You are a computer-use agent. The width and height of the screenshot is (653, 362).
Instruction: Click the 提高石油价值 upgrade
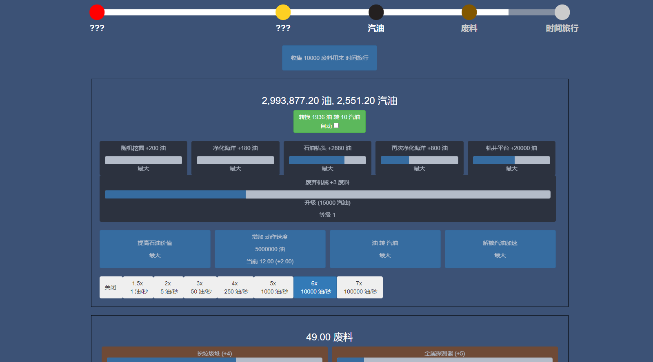point(155,249)
